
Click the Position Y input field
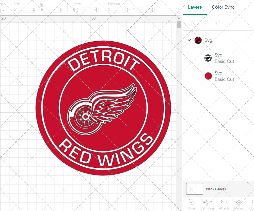(143, 10)
